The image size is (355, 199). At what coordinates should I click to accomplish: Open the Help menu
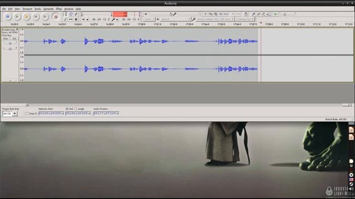(x=78, y=9)
